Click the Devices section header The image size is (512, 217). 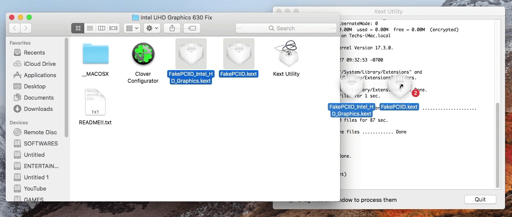[x=19, y=123]
